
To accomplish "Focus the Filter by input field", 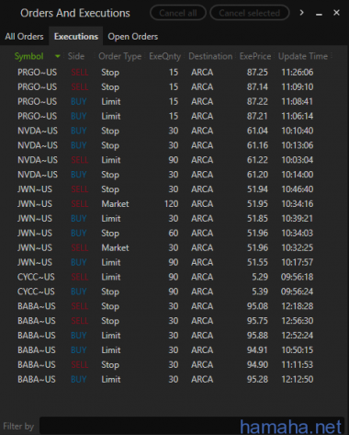I will click(x=191, y=425).
